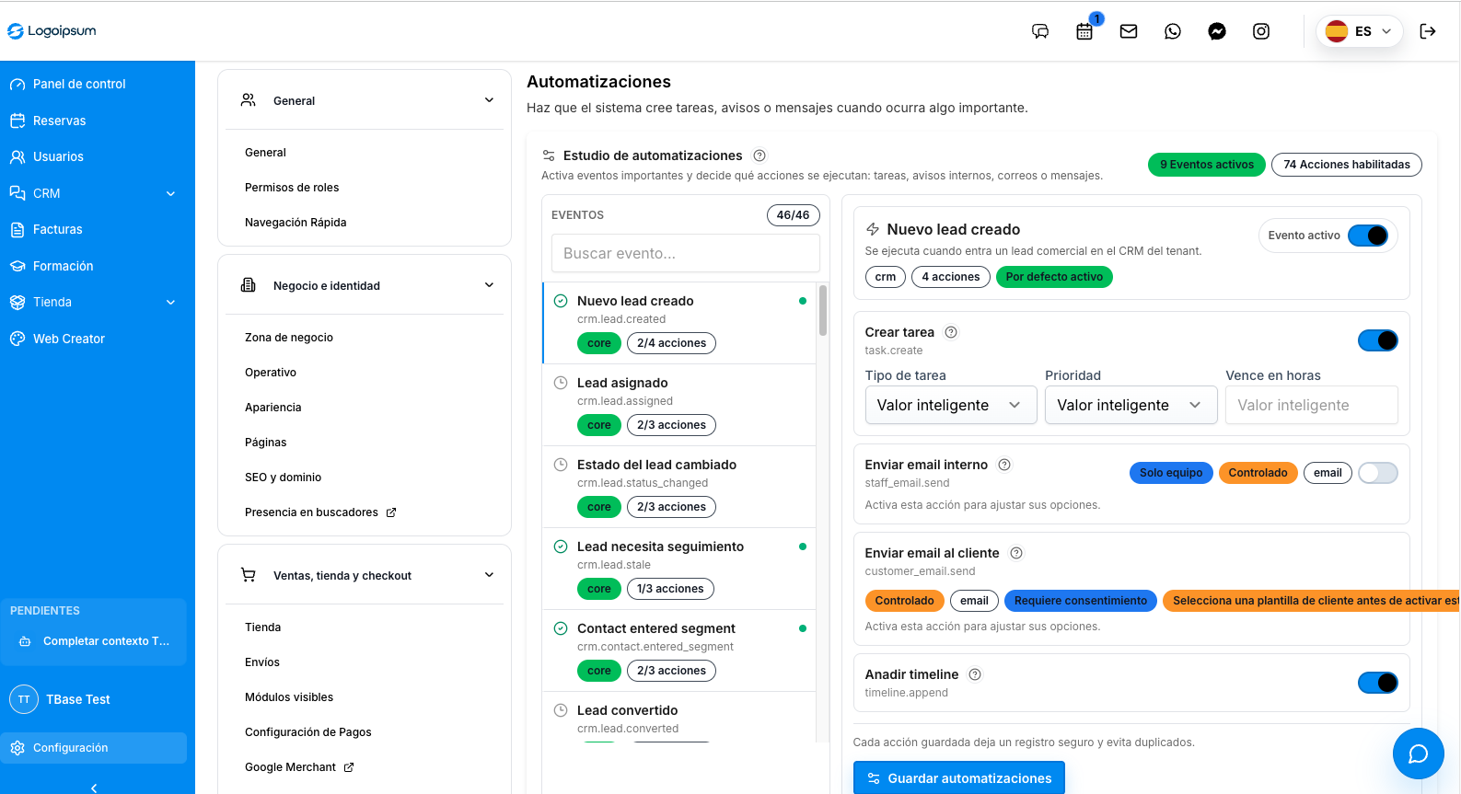The image size is (1461, 794).
Task: Enable the Enviar email interno switch
Action: point(1378,473)
